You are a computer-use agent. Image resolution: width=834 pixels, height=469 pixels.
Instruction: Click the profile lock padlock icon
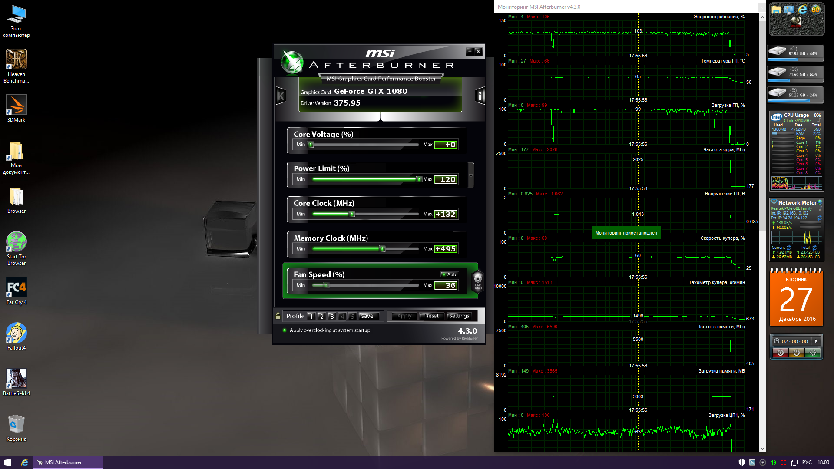pos(278,316)
